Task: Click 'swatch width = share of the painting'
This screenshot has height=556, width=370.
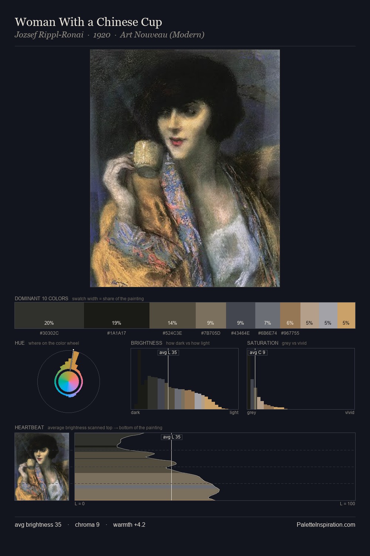Action: [x=108, y=299]
